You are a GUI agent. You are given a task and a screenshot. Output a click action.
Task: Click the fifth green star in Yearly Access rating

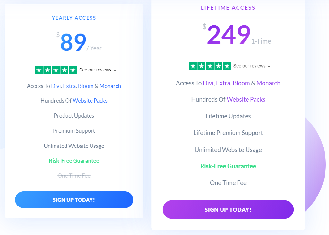[73, 70]
